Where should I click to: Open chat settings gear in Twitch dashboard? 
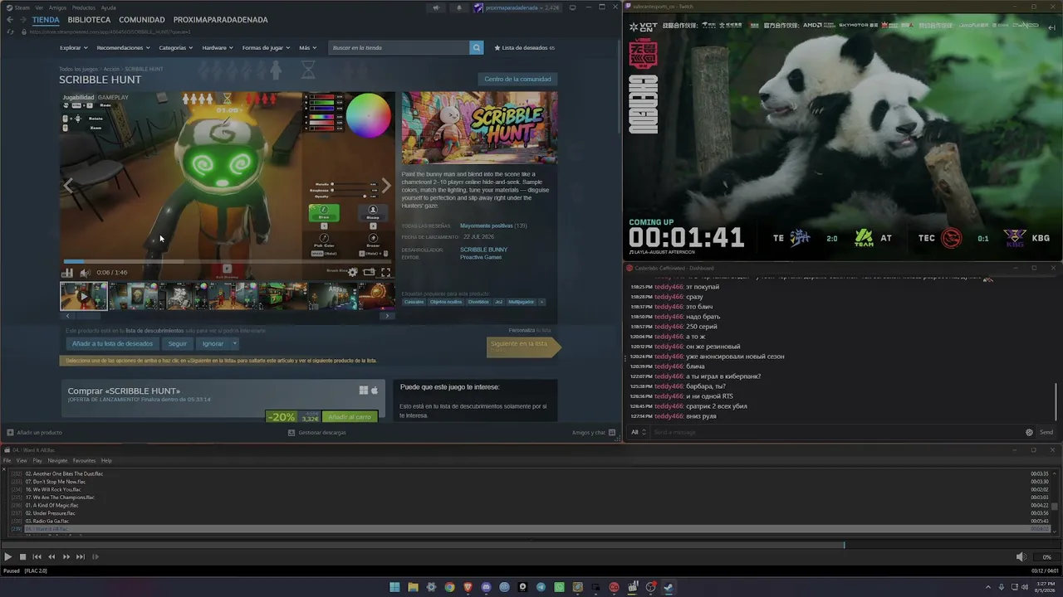(x=1029, y=432)
